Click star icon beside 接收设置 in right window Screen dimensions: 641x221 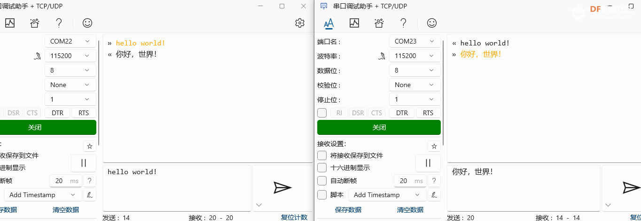click(x=434, y=146)
